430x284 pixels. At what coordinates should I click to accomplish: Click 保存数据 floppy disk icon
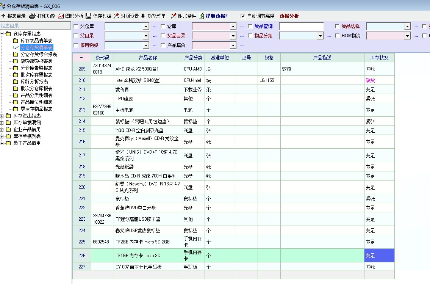coord(89,16)
